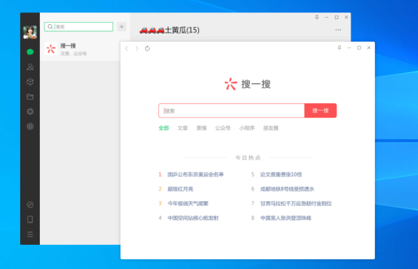Click the red-bordered 搜索 input field

click(232, 111)
